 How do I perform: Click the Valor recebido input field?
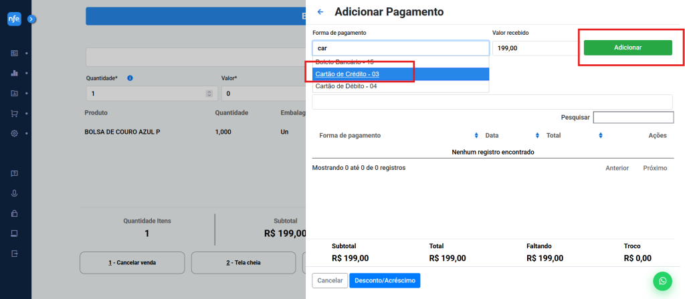(x=535, y=48)
